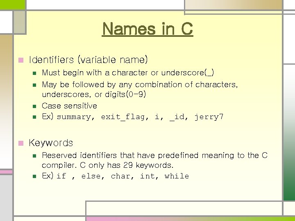The height and width of the screenshot is (221, 295).
Task: Click 'Must begin with a character or underscore(_)' line
Action: click(x=128, y=73)
